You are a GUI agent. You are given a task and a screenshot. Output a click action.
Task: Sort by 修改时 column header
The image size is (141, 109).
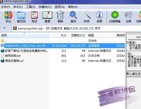coord(120,35)
